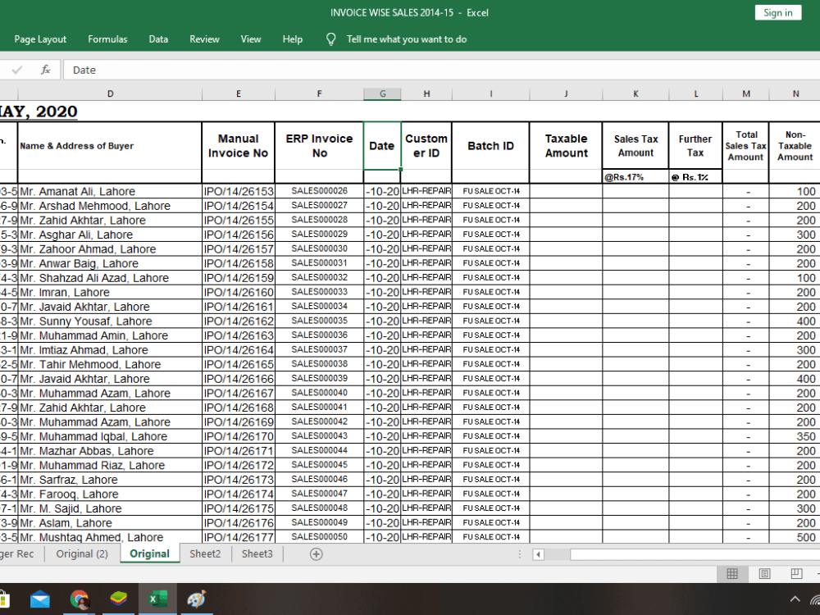Switch to the Data tab
This screenshot has height=615, width=820.
click(x=158, y=39)
